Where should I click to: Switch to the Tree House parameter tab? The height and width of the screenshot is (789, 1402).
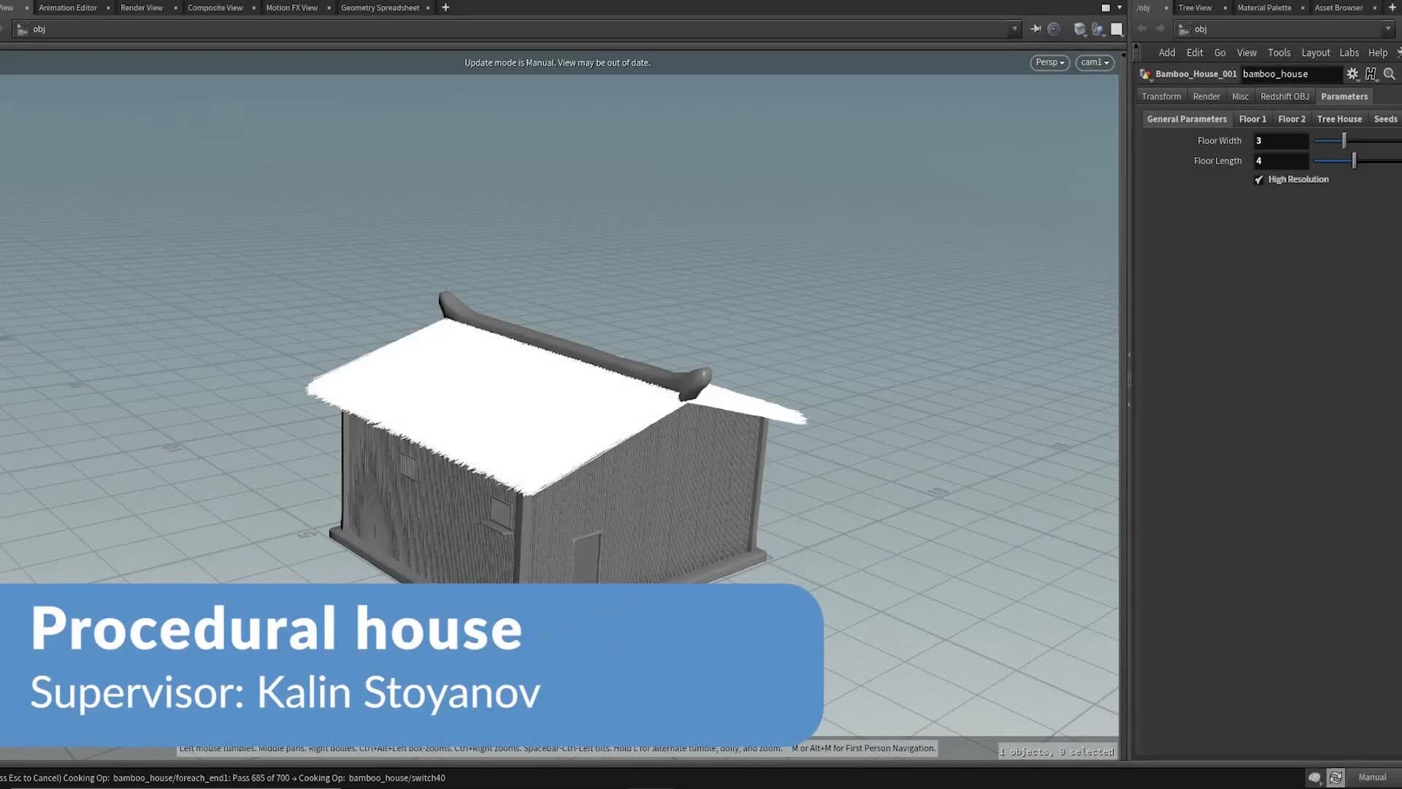point(1339,118)
